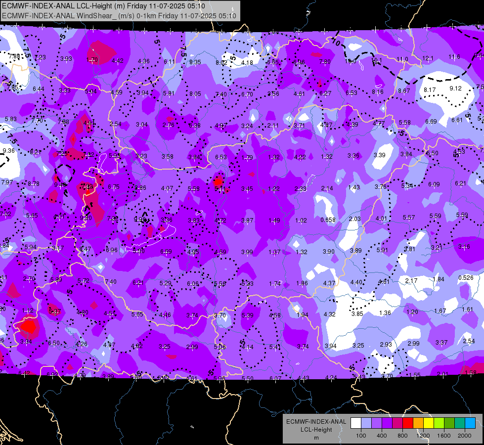484x445 pixels.
Task: Click the wind shear value 8.17
Action: tap(429, 90)
